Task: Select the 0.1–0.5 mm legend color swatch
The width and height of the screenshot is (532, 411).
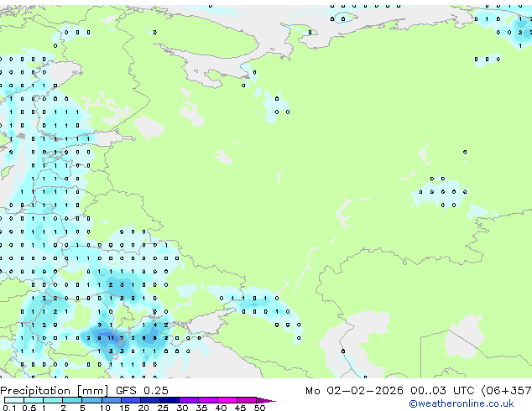Action: [14, 400]
